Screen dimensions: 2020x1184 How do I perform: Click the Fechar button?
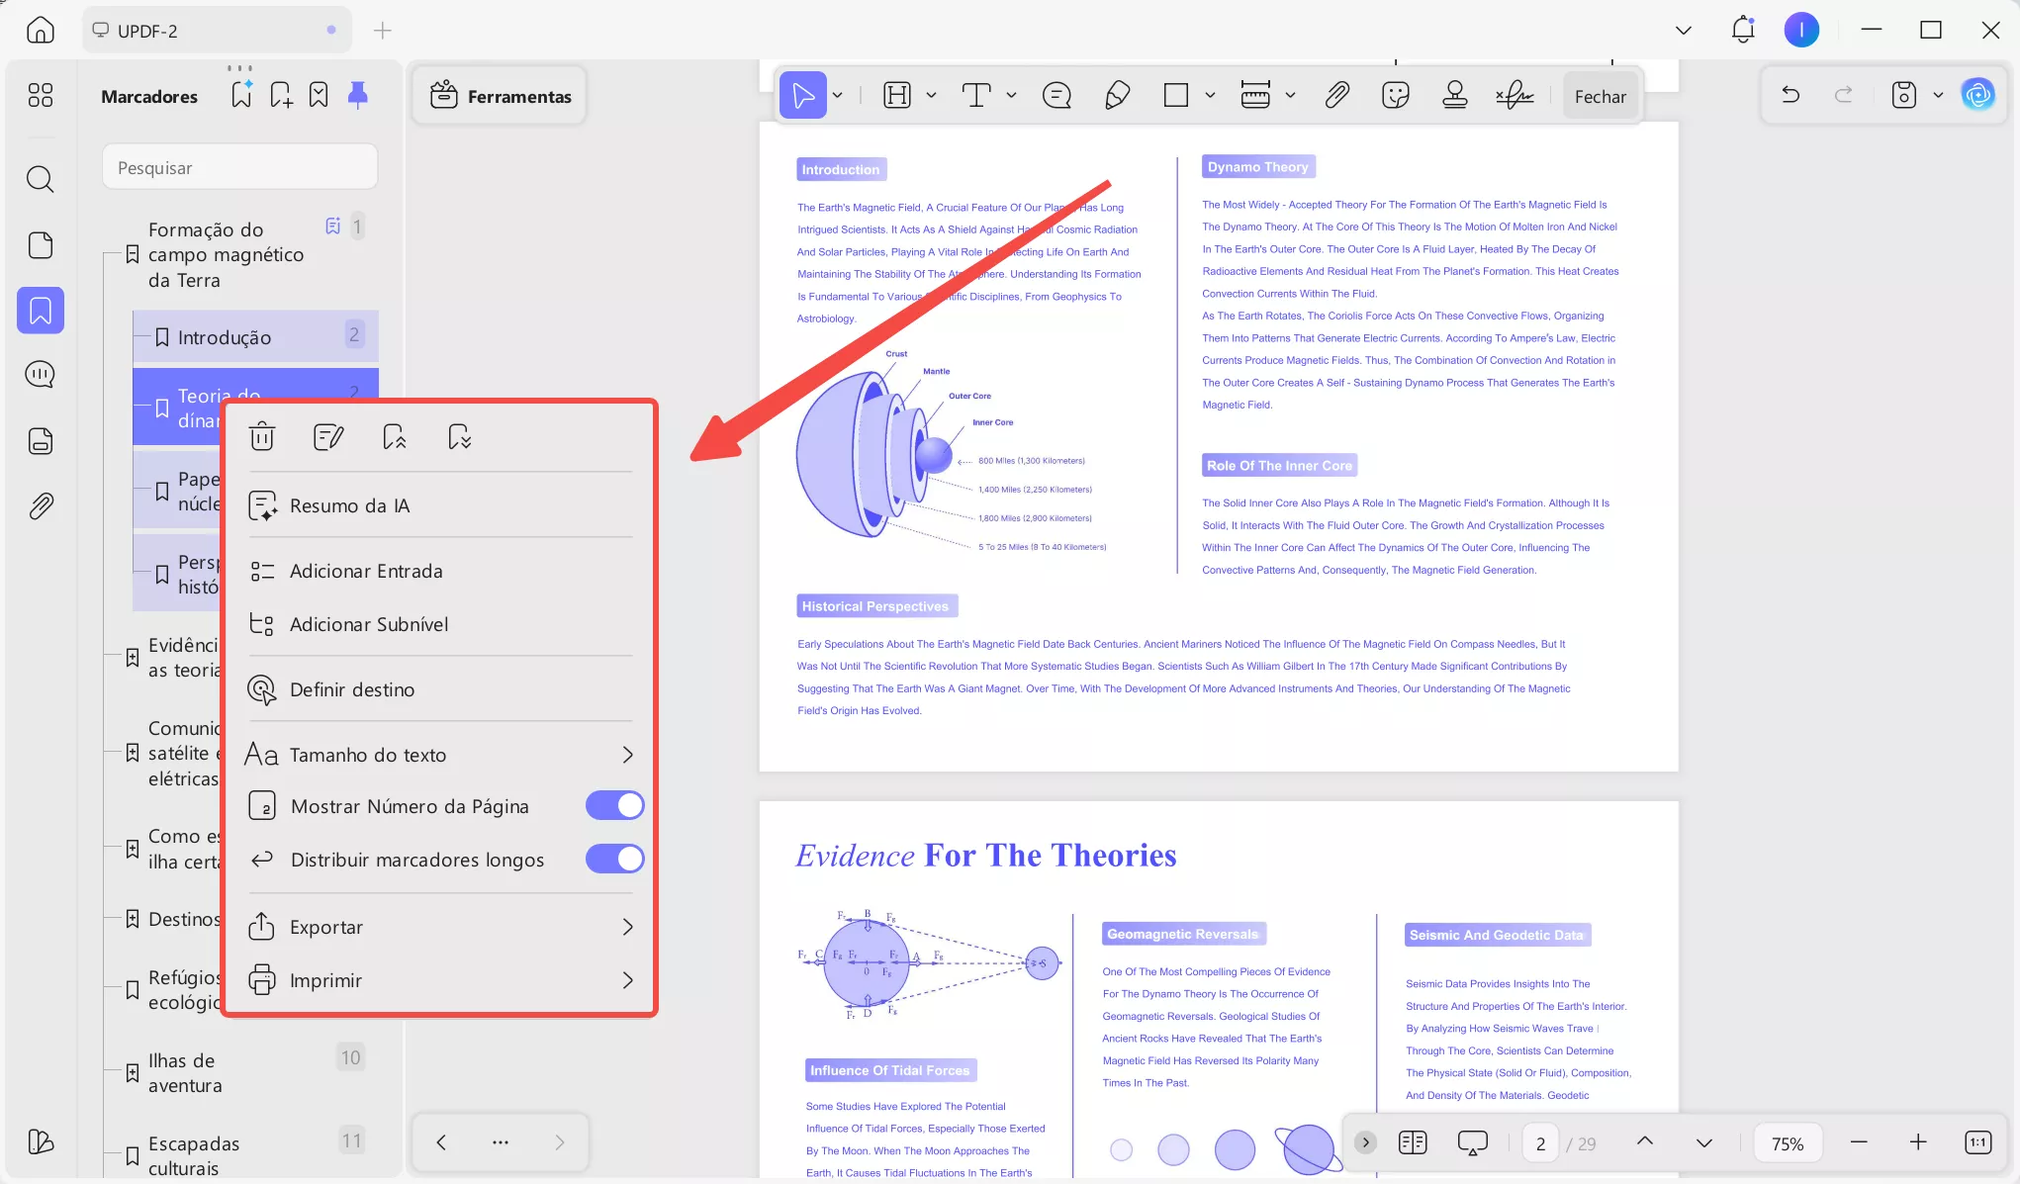tap(1600, 96)
